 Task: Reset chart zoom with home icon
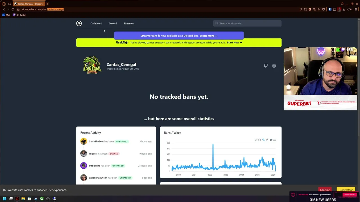click(271, 140)
